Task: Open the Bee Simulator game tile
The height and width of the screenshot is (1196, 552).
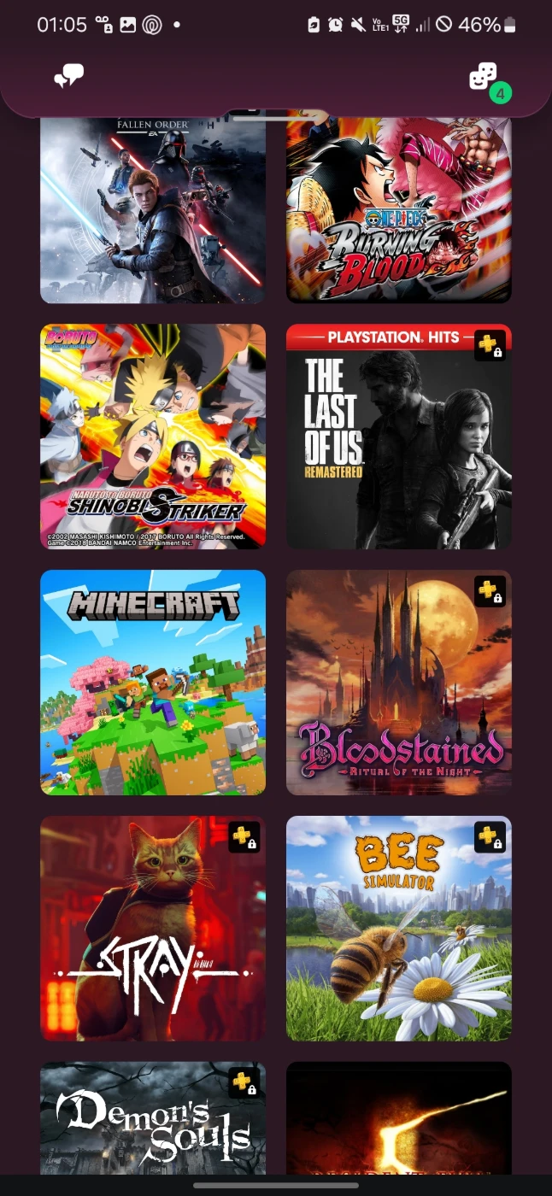Action: (399, 929)
